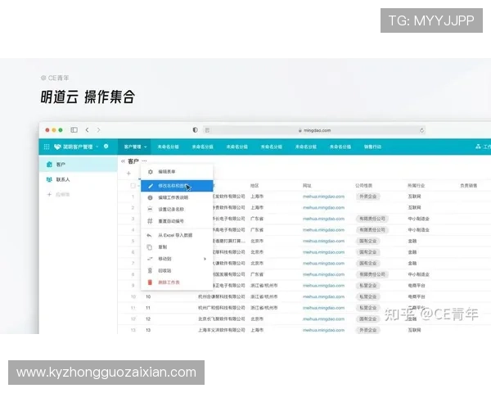
Task: Collapse sidebar using double chevron beside 客户
Action: (123, 161)
